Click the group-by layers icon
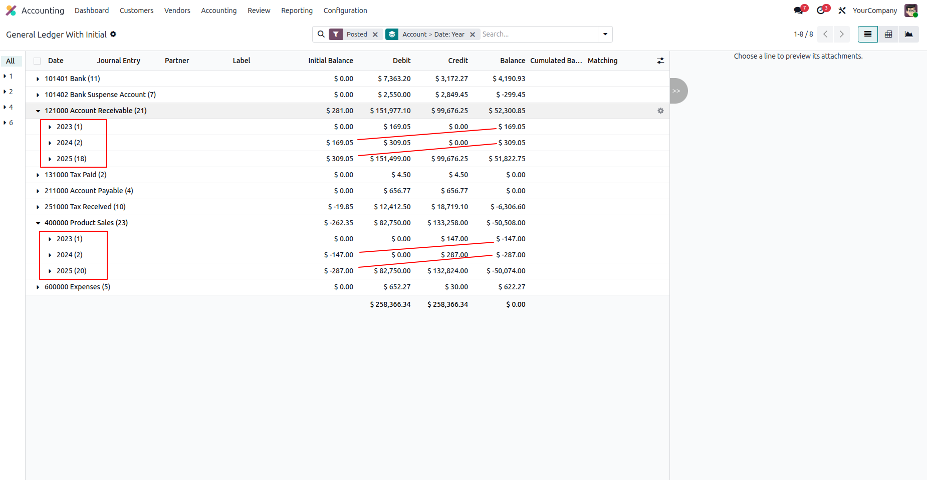This screenshot has height=480, width=927. click(x=392, y=34)
